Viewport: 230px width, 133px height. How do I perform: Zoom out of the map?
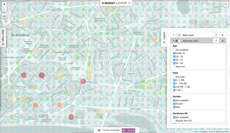pos(4,9)
